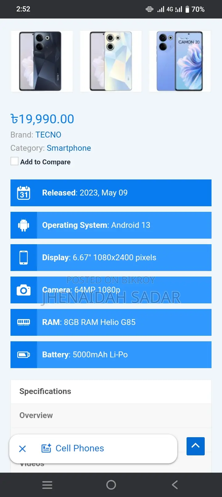Click the ৳19,990.00 price
Image resolution: width=222 pixels, height=497 pixels.
coord(42,119)
